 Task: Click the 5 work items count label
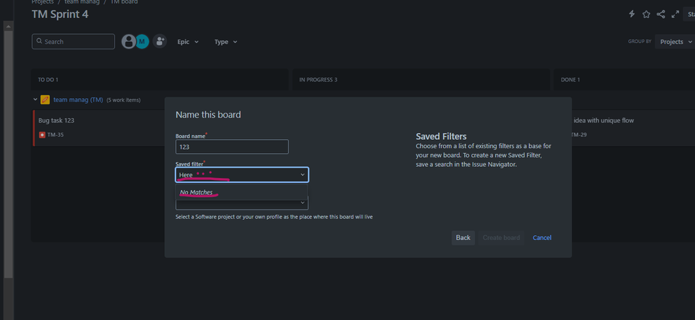tap(124, 100)
